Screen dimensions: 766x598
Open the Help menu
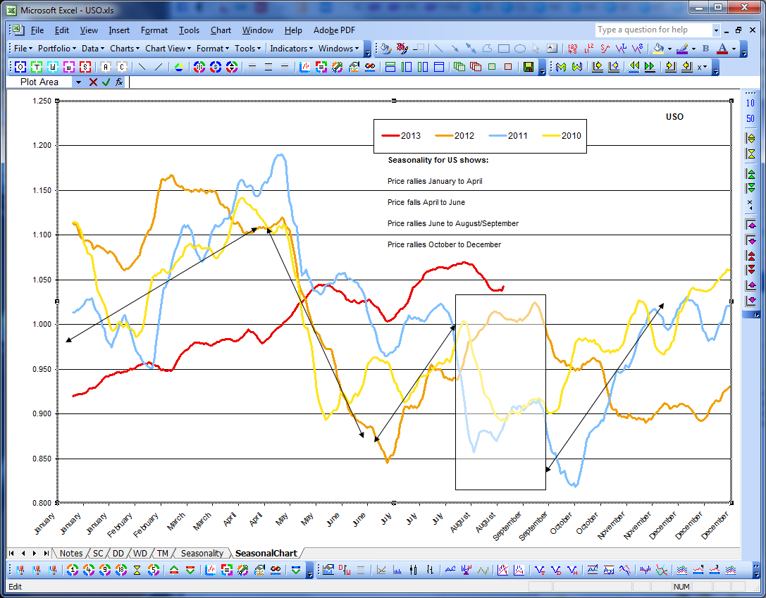click(x=293, y=30)
